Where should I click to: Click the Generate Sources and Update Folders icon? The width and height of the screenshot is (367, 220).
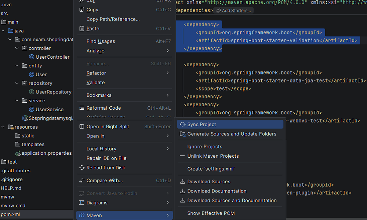click(x=182, y=134)
